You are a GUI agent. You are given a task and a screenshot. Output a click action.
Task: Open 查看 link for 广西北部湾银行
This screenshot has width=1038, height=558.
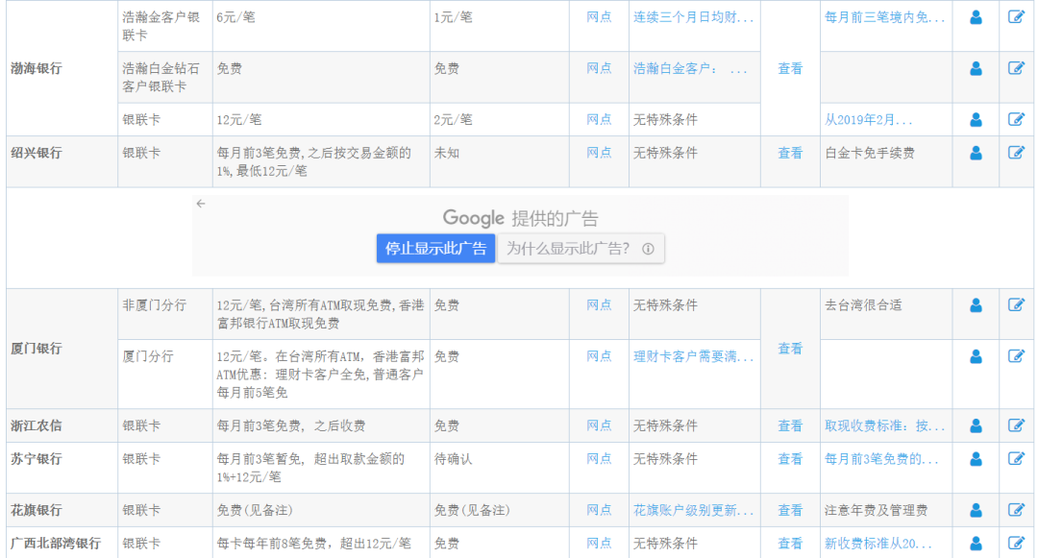[x=790, y=544]
